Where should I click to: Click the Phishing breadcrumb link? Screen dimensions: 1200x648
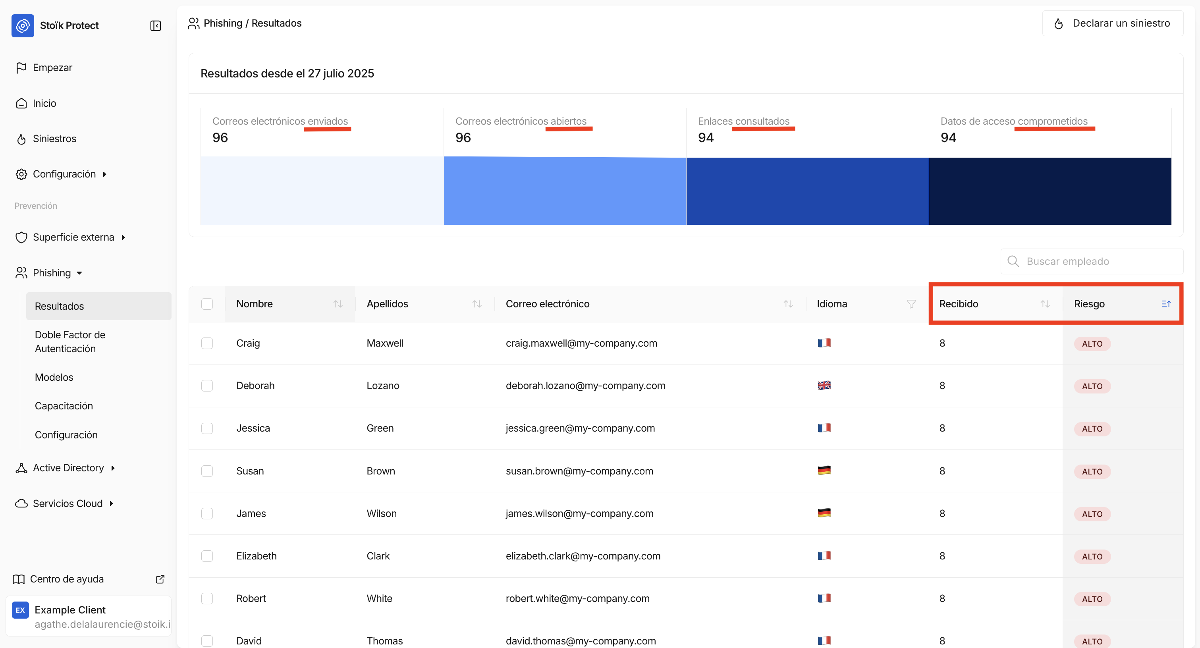click(223, 23)
